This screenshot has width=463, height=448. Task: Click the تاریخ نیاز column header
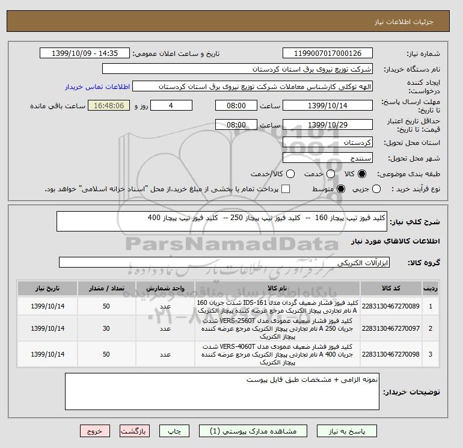pyautogui.click(x=48, y=288)
